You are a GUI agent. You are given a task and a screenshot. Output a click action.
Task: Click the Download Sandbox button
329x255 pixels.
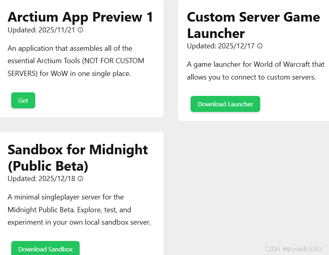pyautogui.click(x=45, y=248)
